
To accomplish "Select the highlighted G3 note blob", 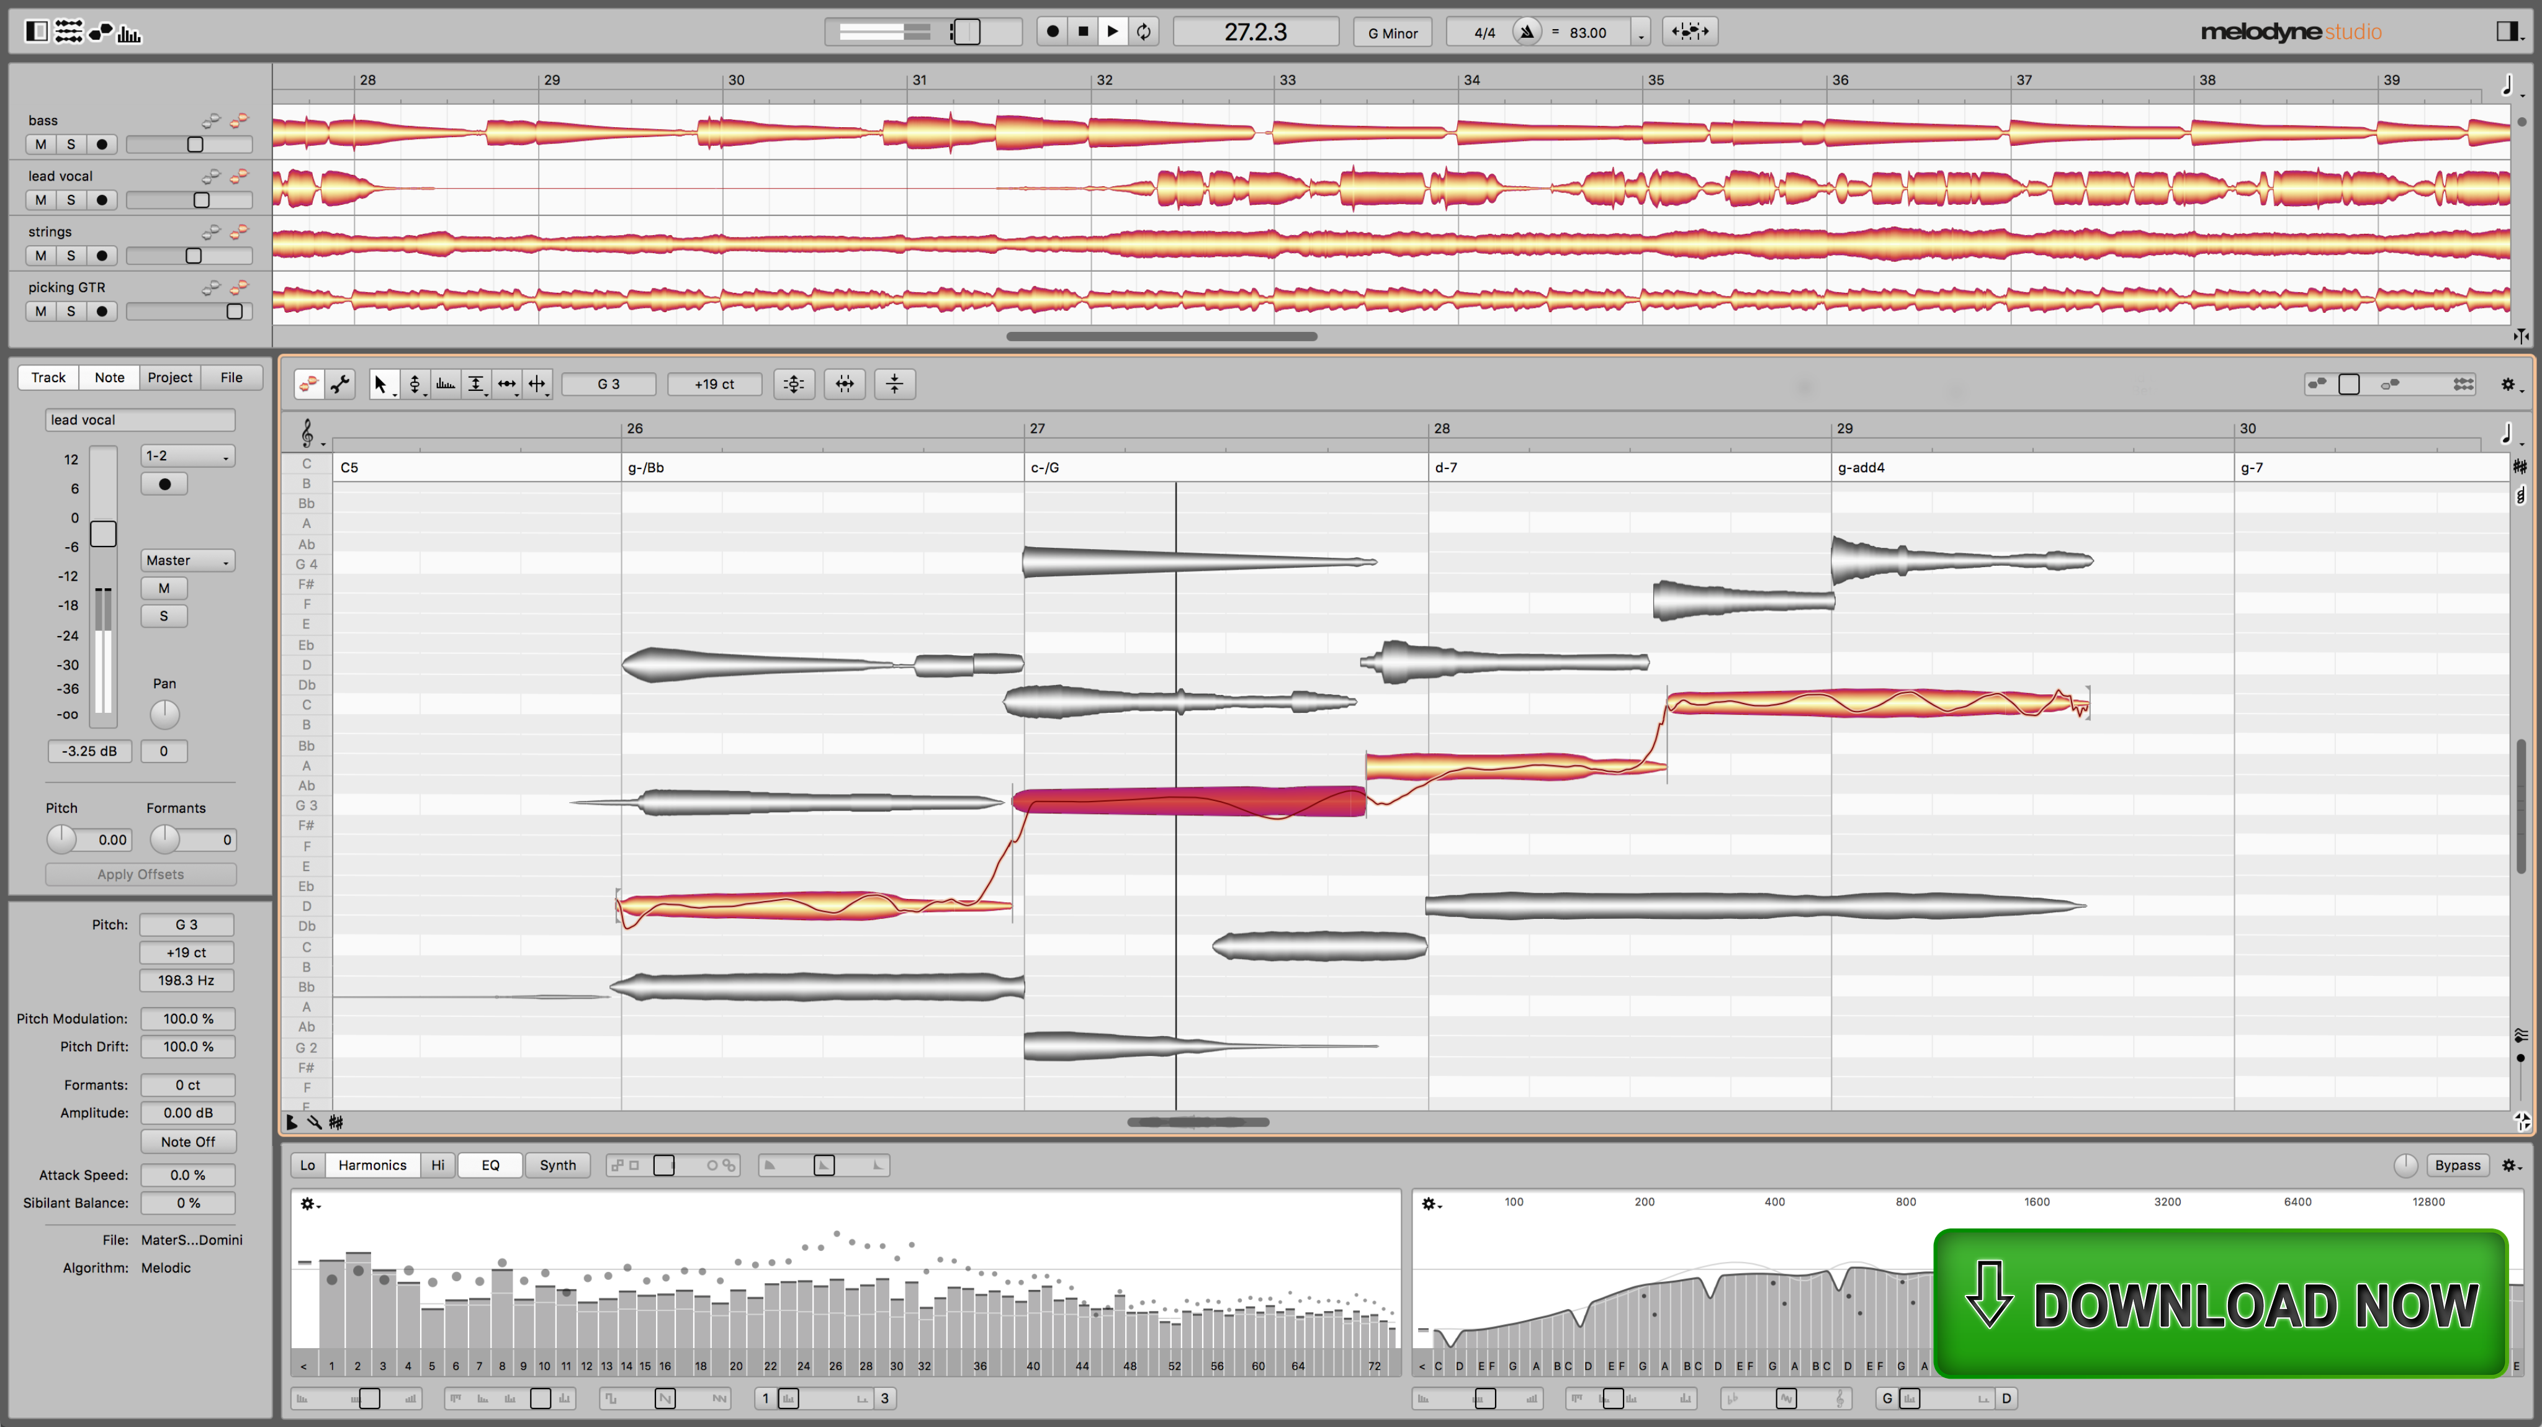I will tap(1189, 802).
